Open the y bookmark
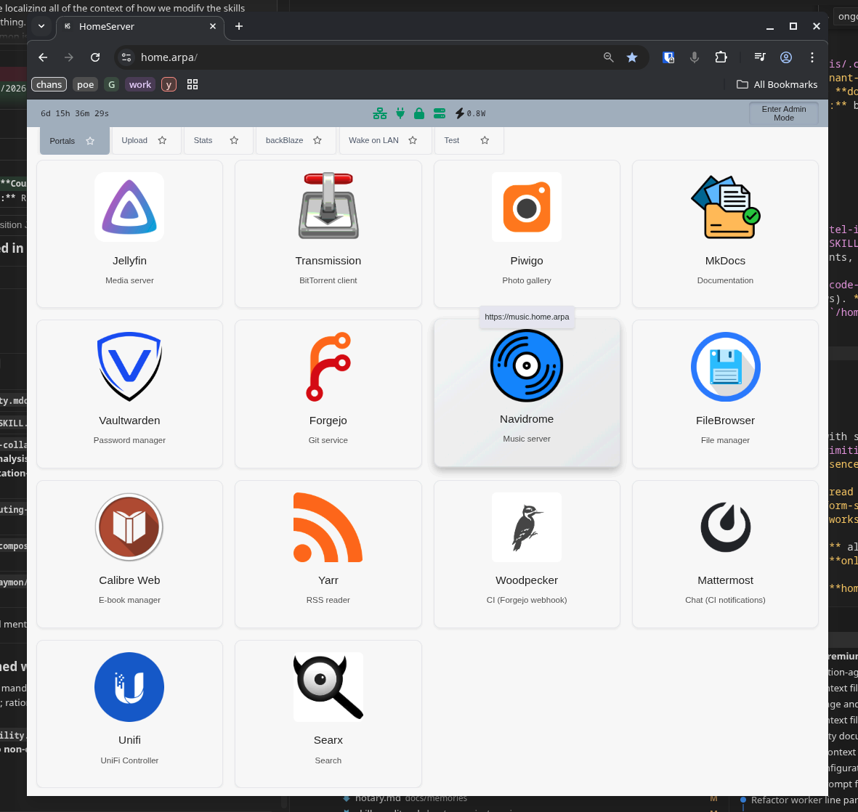Screen dimensions: 858x812 pyautogui.click(x=169, y=84)
